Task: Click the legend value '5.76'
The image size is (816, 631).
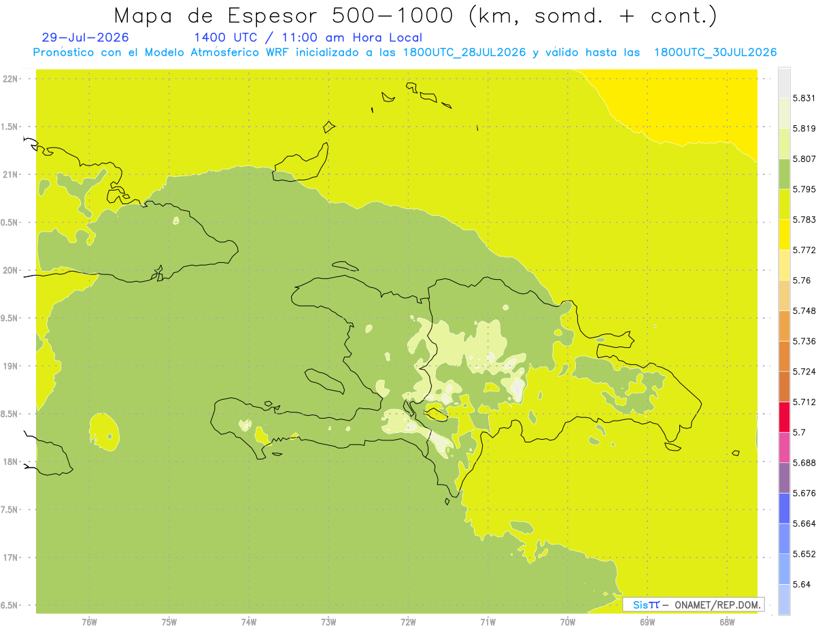Action: coord(801,280)
